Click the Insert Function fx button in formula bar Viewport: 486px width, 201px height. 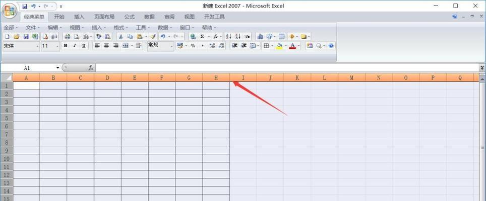point(91,68)
